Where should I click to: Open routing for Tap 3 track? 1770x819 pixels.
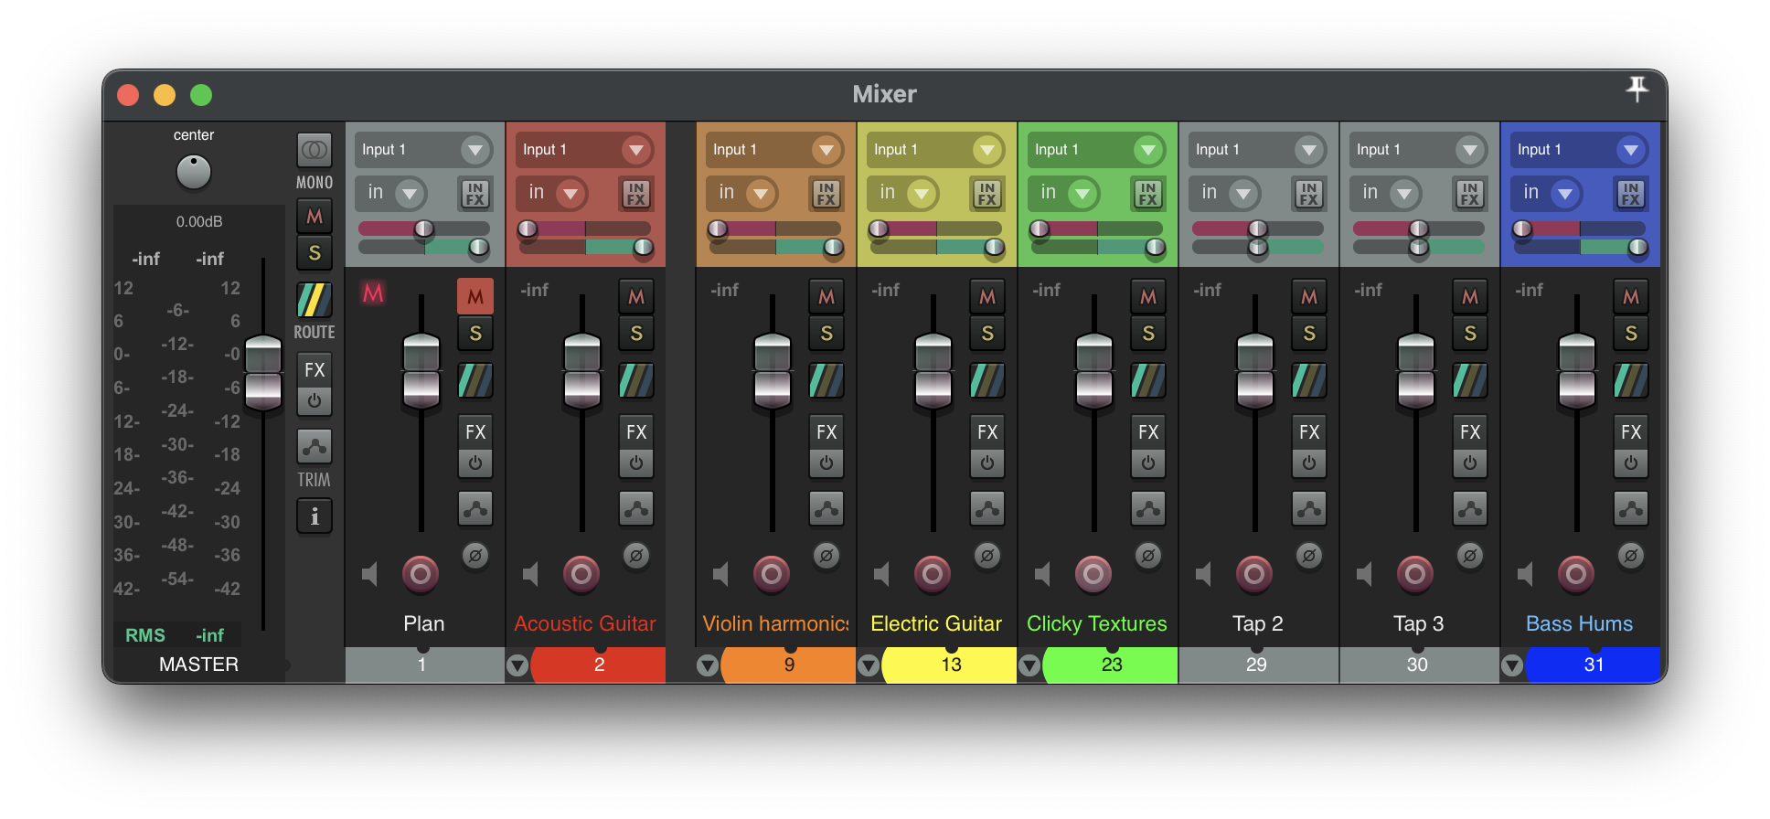coord(1470,380)
